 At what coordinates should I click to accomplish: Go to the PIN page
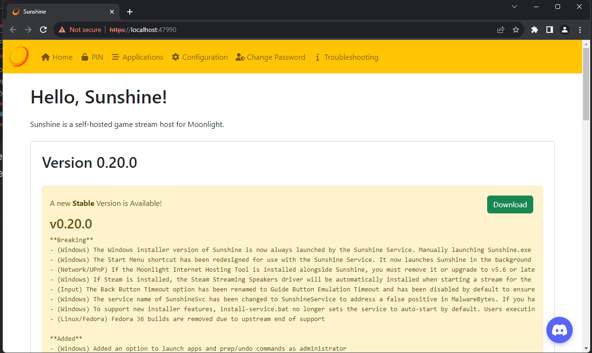click(x=92, y=57)
